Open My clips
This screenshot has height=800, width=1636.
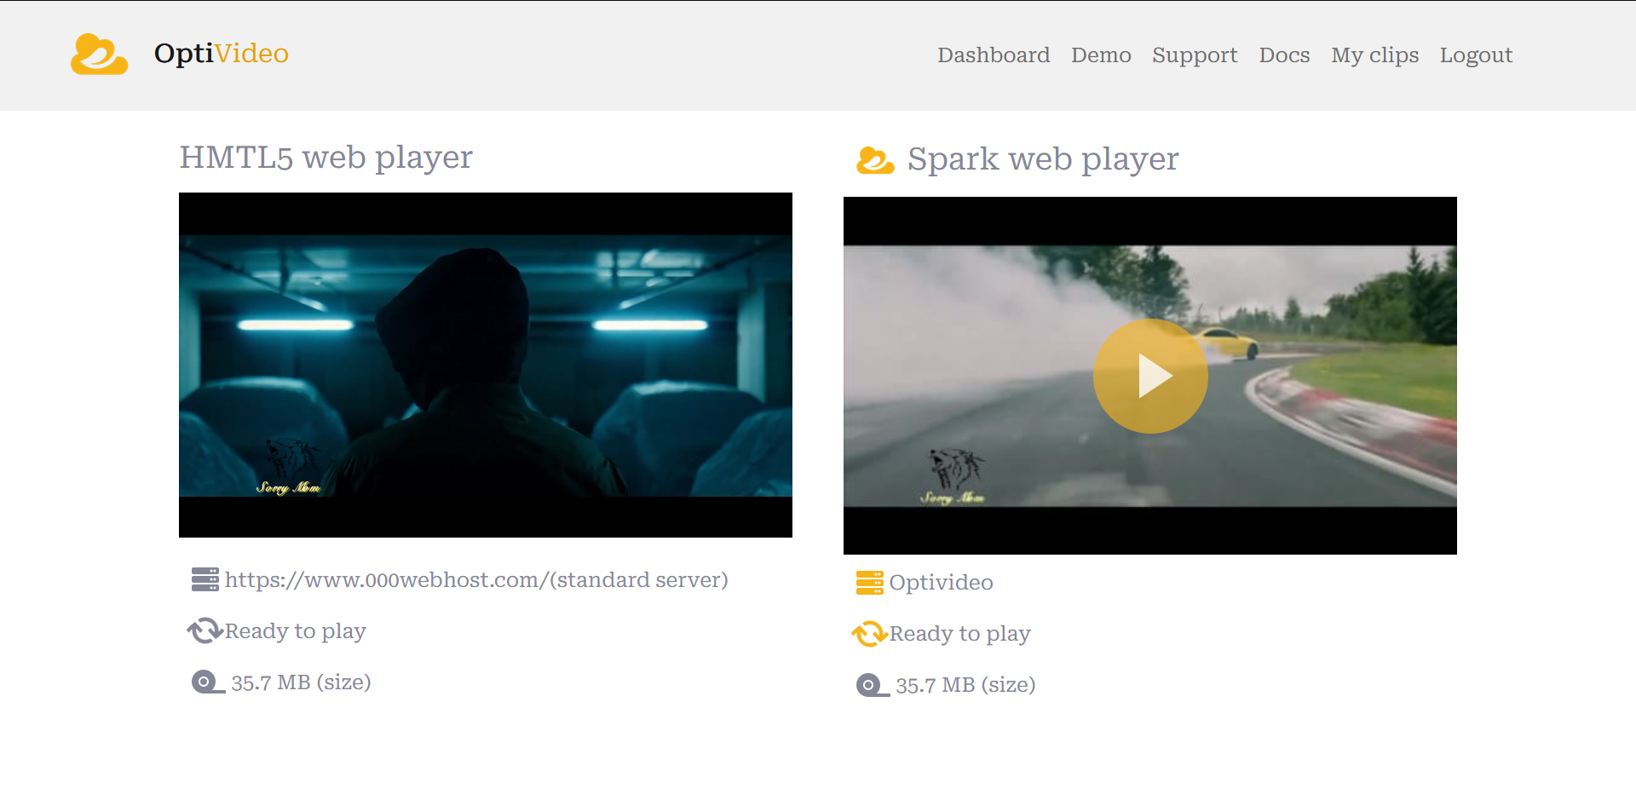[1374, 55]
